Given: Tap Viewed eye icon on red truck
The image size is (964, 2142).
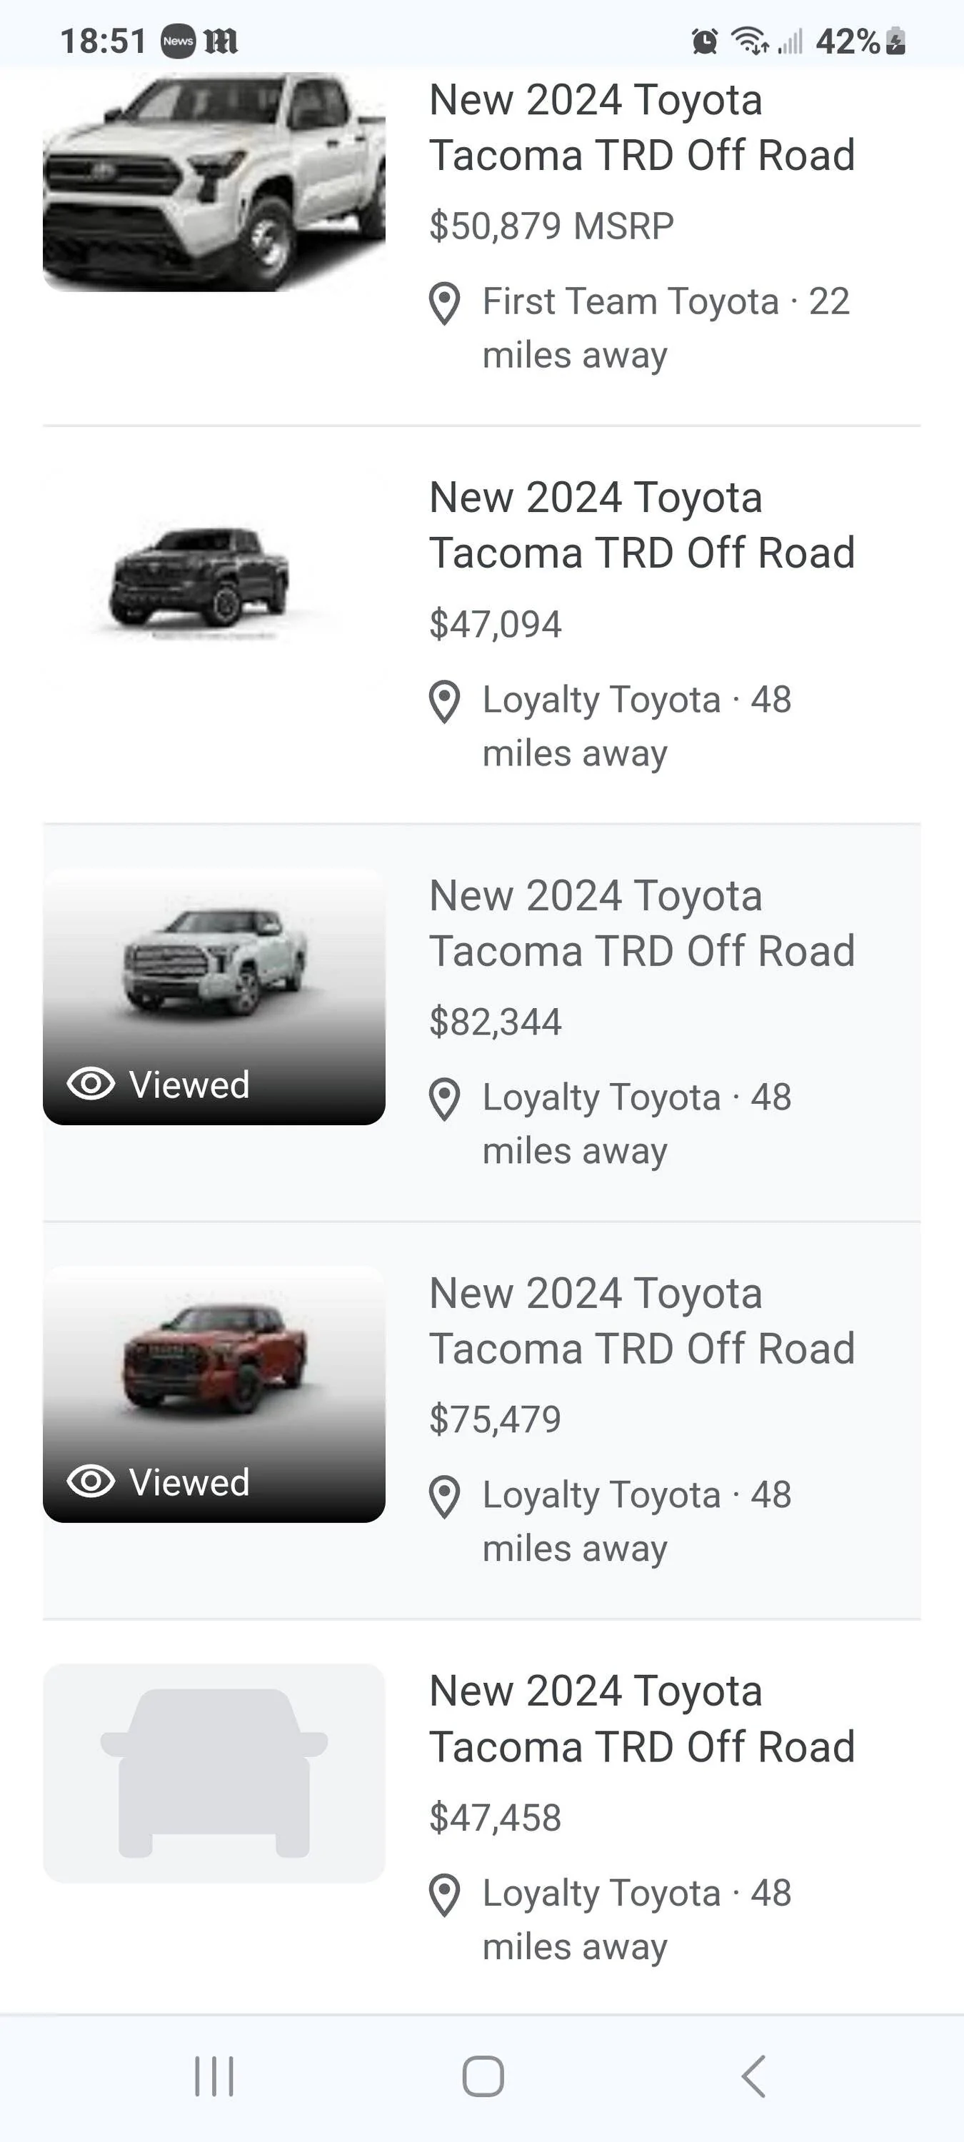Looking at the screenshot, I should [x=91, y=1481].
